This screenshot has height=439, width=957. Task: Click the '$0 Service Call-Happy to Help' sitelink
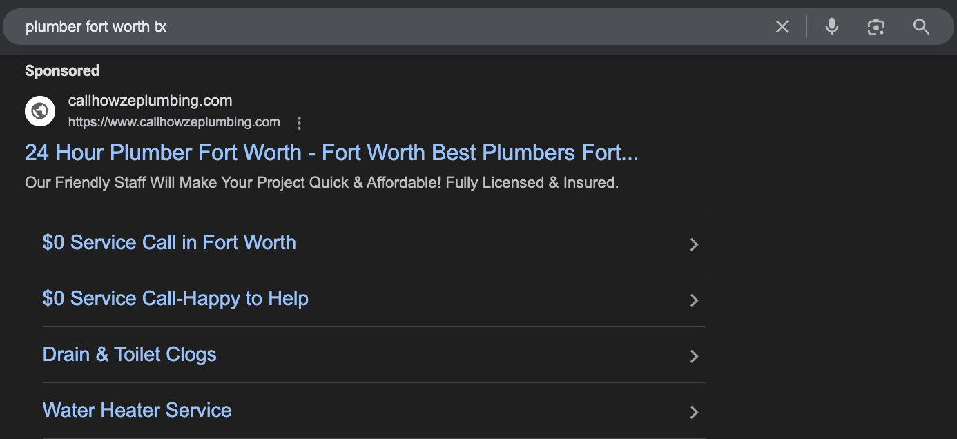tap(176, 300)
